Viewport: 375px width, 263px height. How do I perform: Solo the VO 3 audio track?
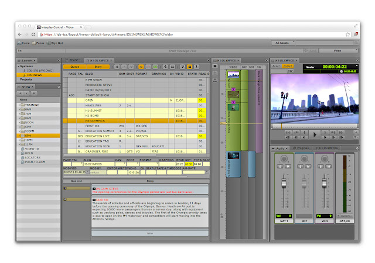[321, 167]
